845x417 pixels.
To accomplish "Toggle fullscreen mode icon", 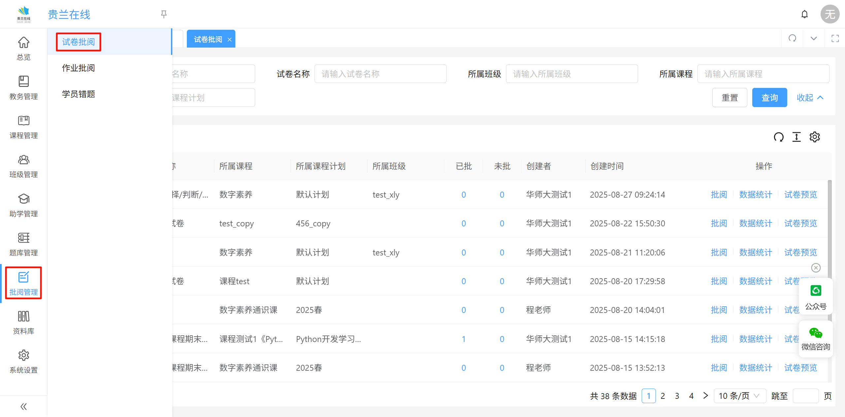I will 835,38.
